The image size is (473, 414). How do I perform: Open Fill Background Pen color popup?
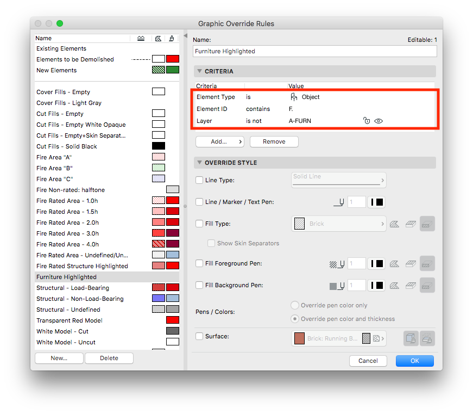pyautogui.click(x=376, y=286)
